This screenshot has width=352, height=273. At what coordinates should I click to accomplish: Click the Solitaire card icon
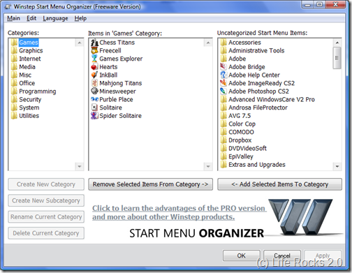[94, 108]
